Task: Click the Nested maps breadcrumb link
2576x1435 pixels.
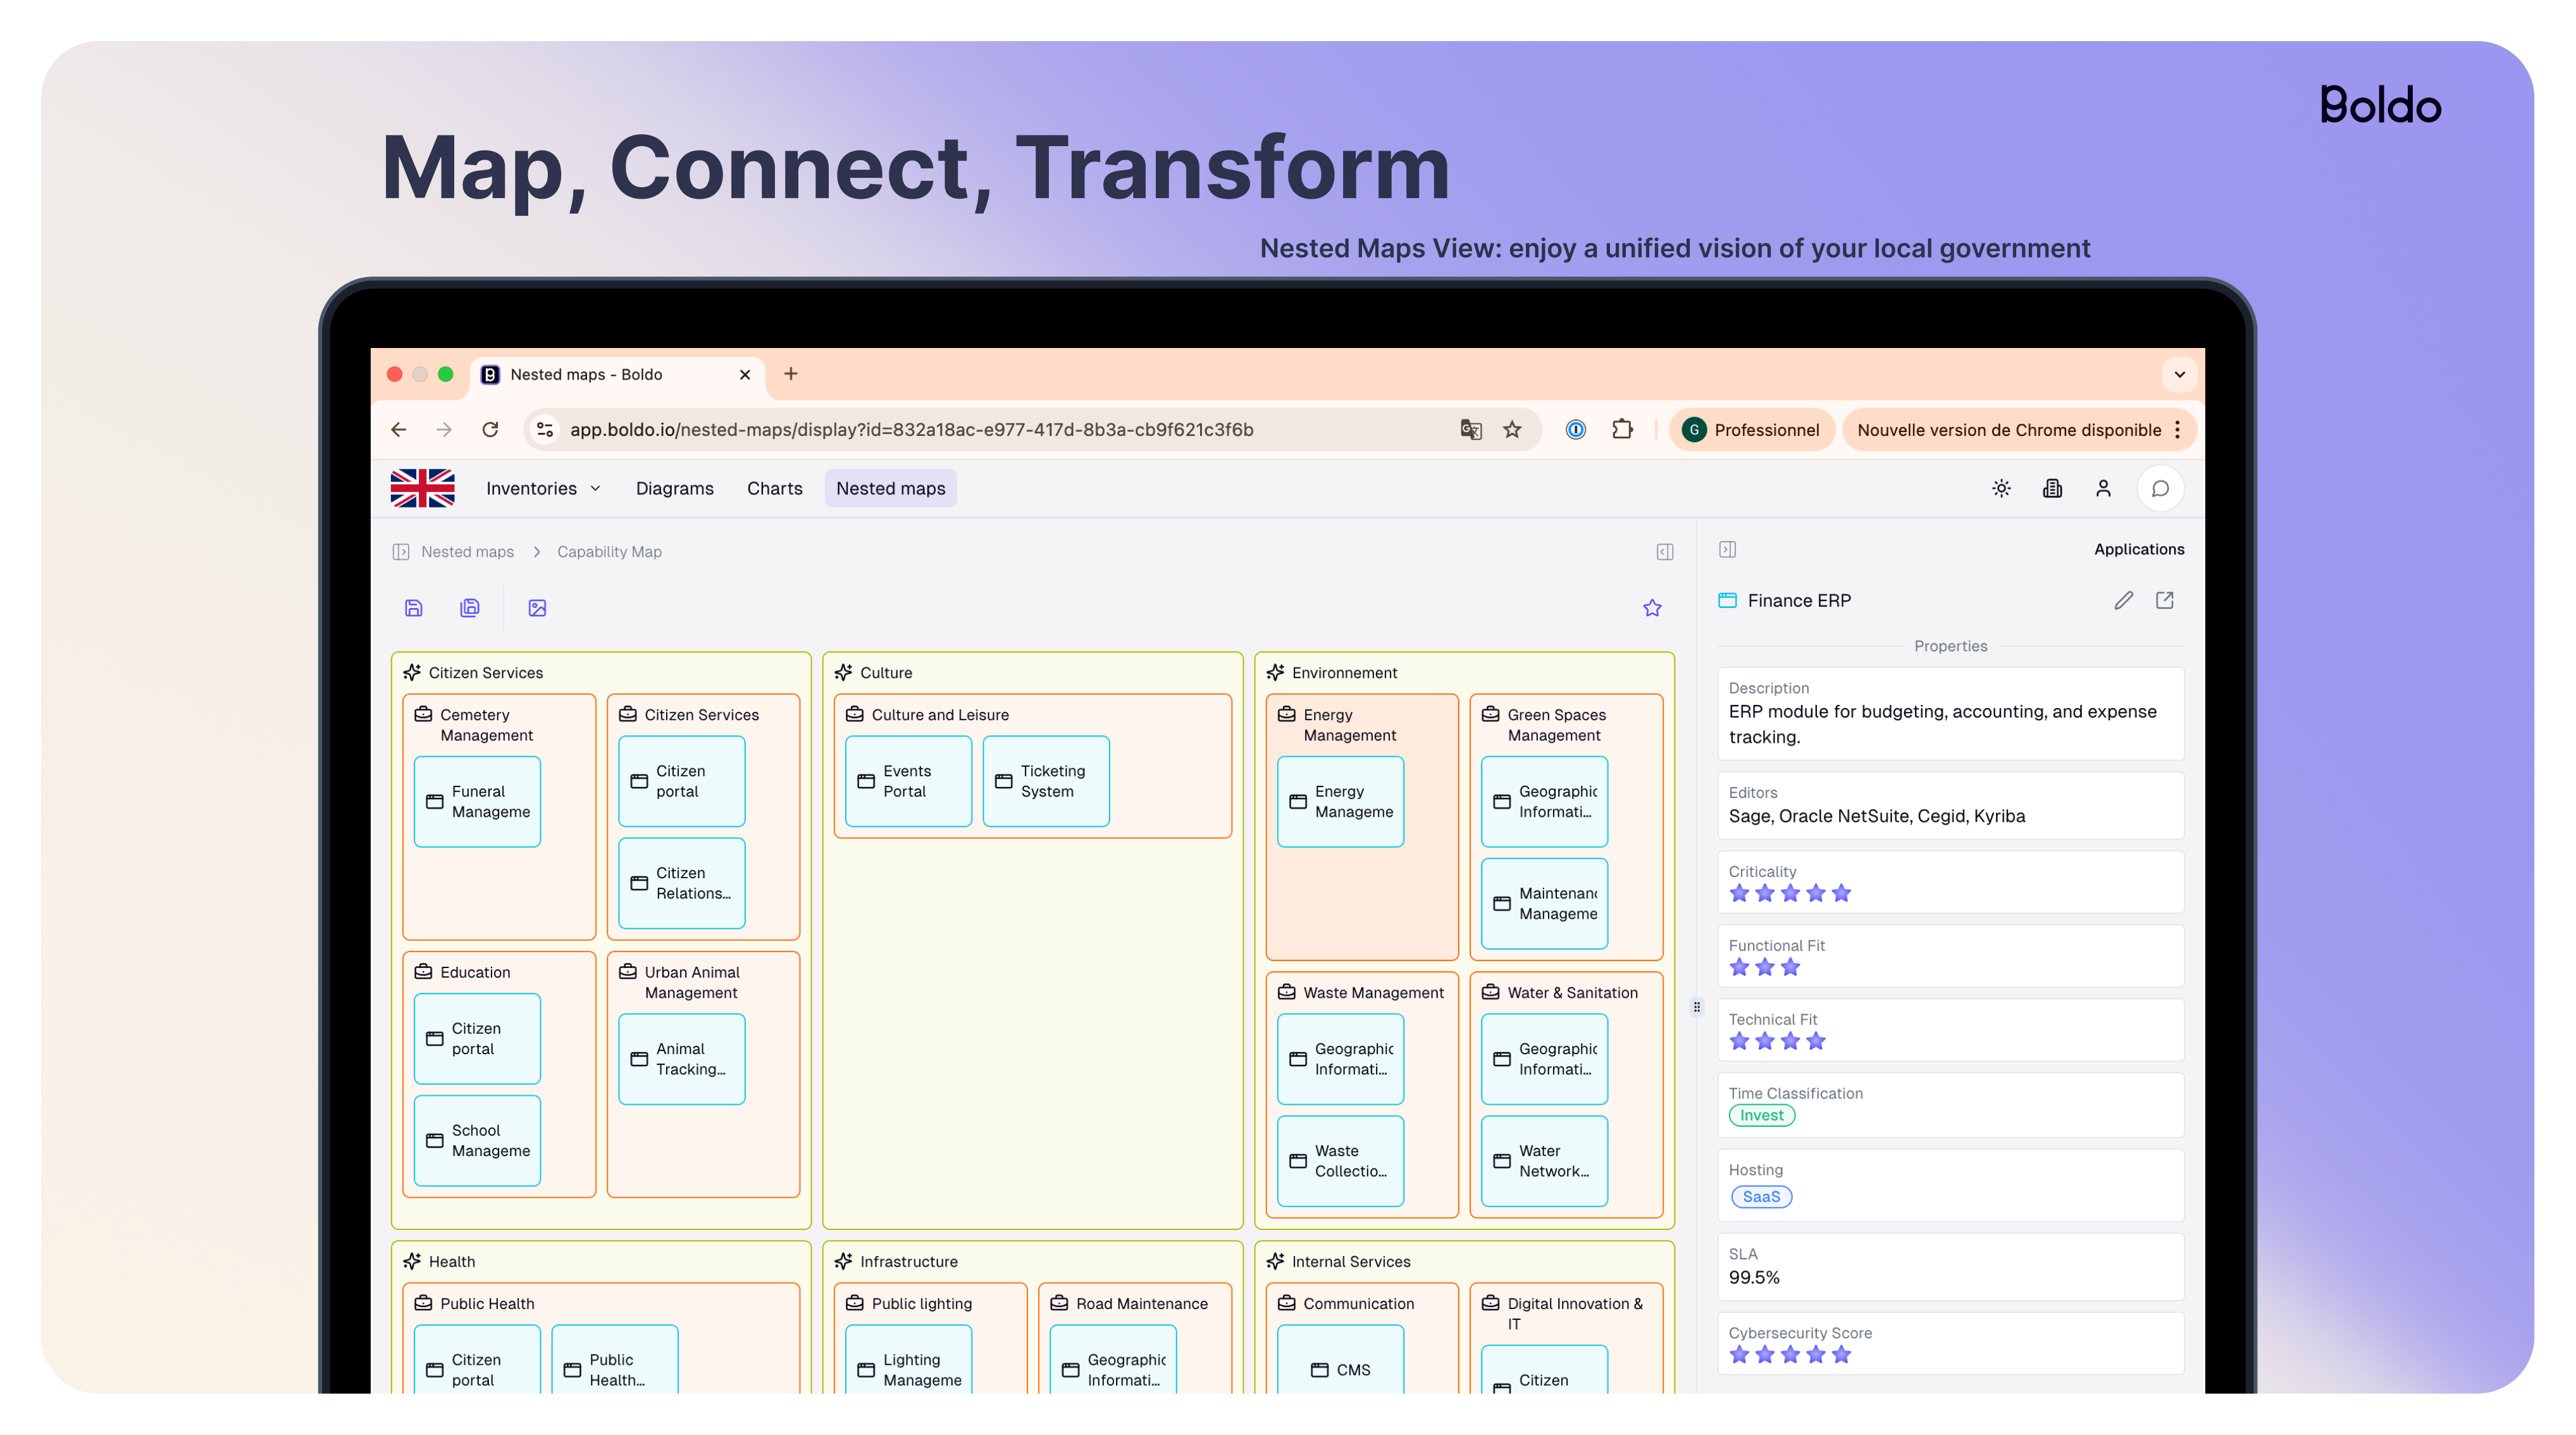Action: pyautogui.click(x=467, y=552)
